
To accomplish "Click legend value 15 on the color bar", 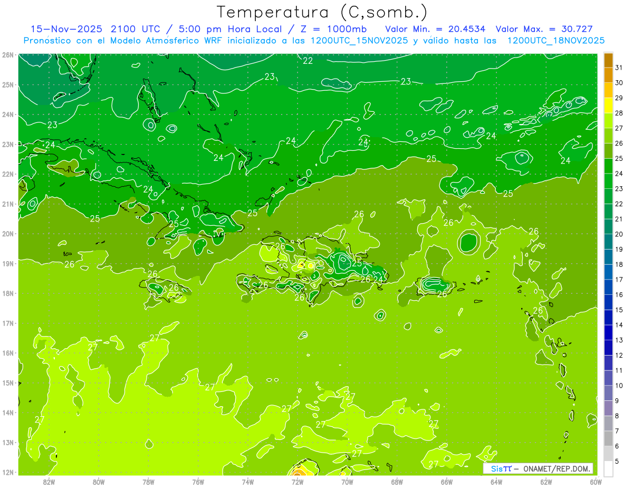I will (x=619, y=310).
